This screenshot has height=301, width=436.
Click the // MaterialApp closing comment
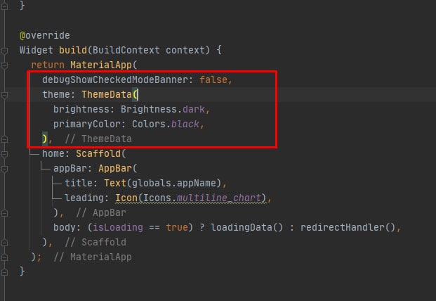coord(93,257)
